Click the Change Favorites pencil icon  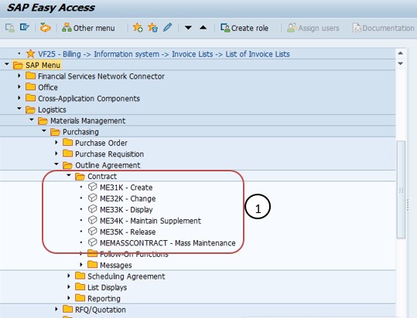[168, 27]
